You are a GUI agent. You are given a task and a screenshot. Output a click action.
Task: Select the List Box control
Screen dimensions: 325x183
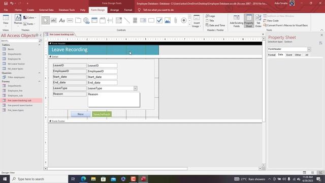143,20
